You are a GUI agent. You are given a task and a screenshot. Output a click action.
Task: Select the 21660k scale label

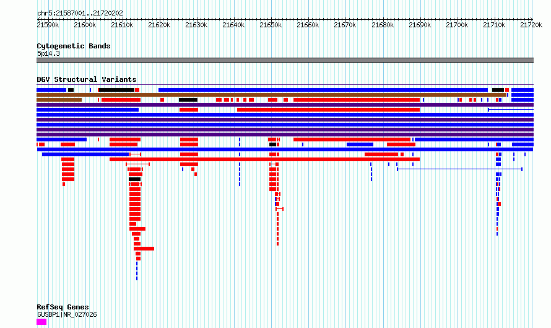point(308,25)
